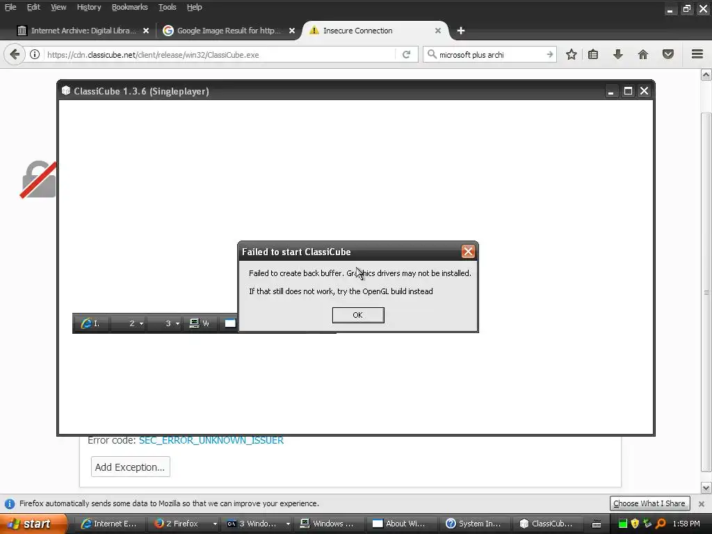Expand the 3 Windows taskbar group
This screenshot has width=712, height=534.
(x=288, y=524)
